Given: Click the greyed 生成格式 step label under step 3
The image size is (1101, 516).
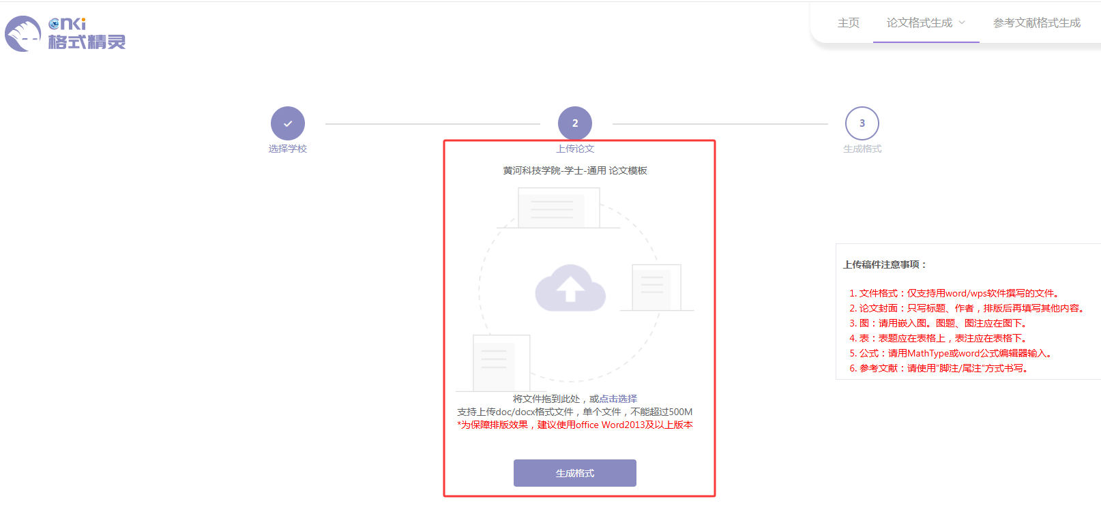Looking at the screenshot, I should coord(862,149).
